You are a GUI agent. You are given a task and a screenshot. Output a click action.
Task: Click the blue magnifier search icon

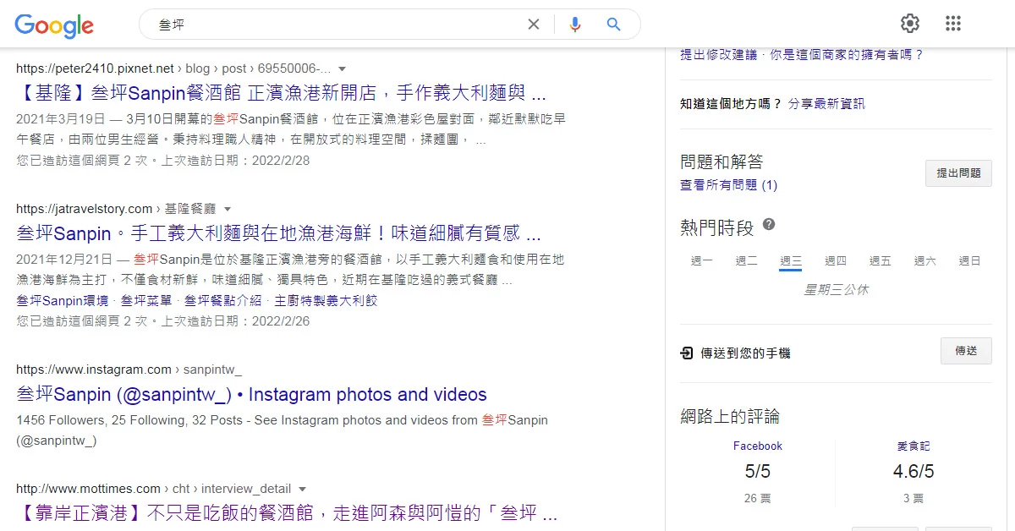[614, 25]
